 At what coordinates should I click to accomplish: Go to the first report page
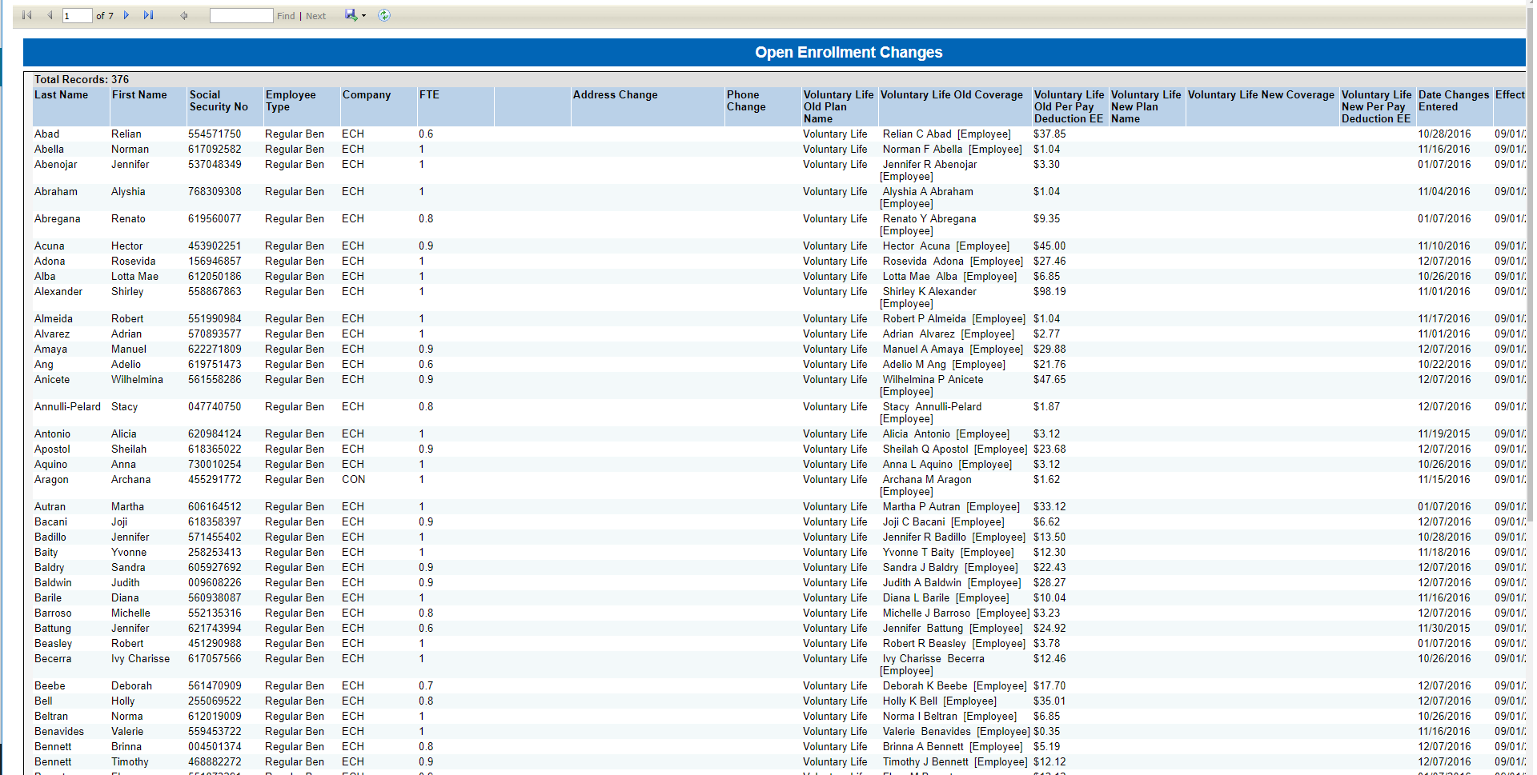(26, 15)
